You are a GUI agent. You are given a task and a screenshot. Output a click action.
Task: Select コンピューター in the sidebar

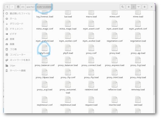click(x=18, y=55)
